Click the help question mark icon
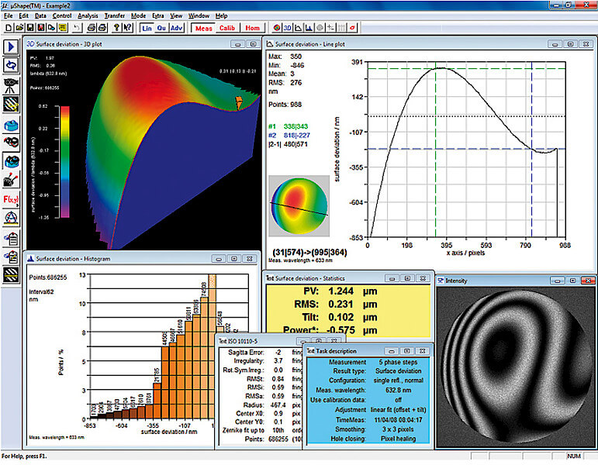The height and width of the screenshot is (465, 598). pyautogui.click(x=116, y=28)
